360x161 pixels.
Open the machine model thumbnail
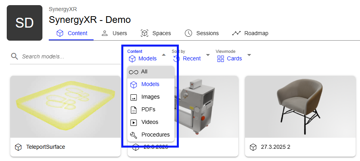coord(207,107)
